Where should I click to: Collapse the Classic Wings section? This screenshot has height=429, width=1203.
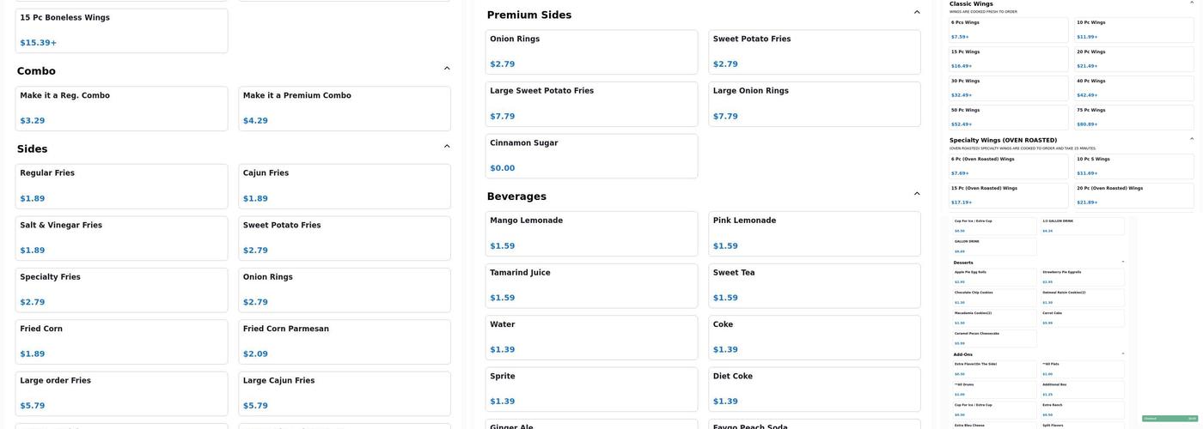coord(1192,3)
